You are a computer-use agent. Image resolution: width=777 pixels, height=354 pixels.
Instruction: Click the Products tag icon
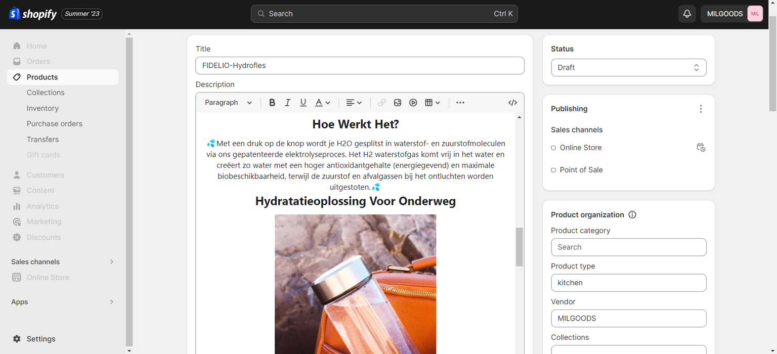tap(17, 77)
